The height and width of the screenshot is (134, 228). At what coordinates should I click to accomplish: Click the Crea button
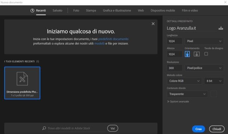[x=198, y=129]
